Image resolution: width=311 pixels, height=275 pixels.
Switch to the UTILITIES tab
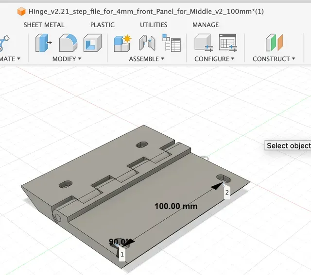(154, 25)
